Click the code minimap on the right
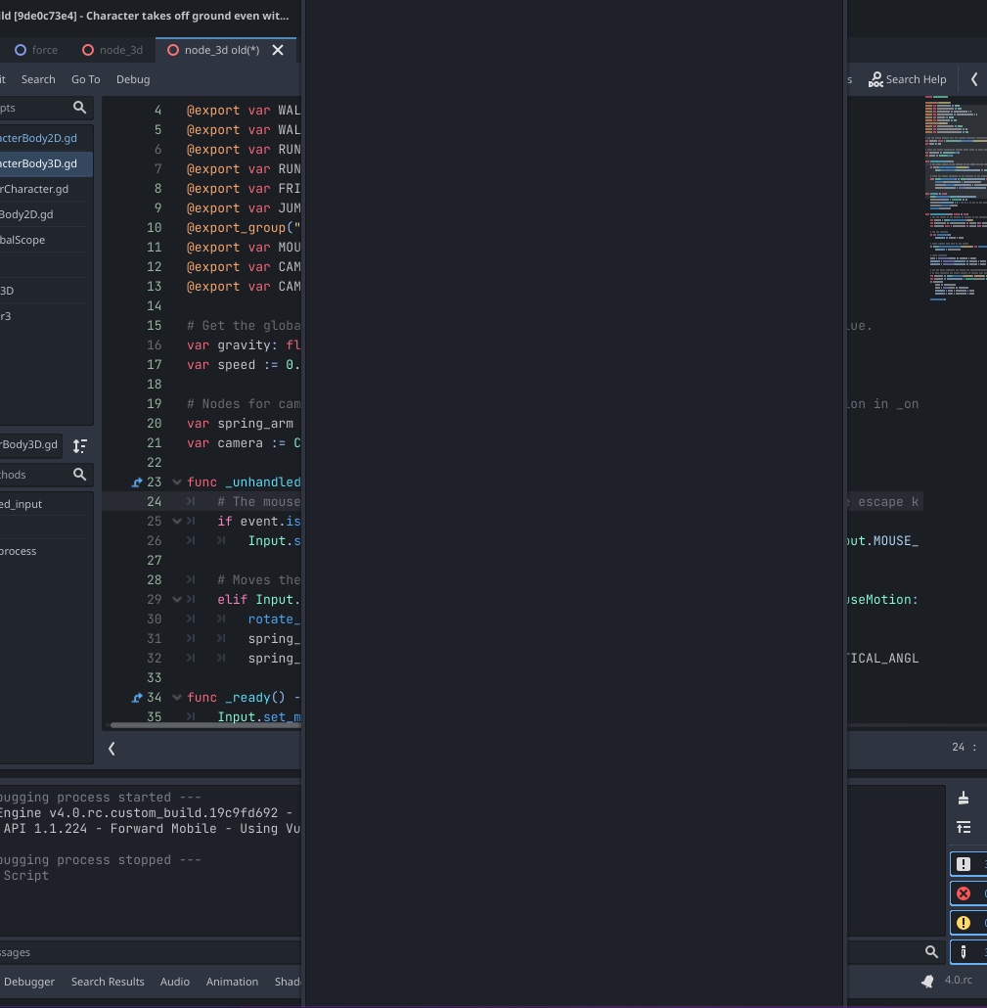 (954, 196)
